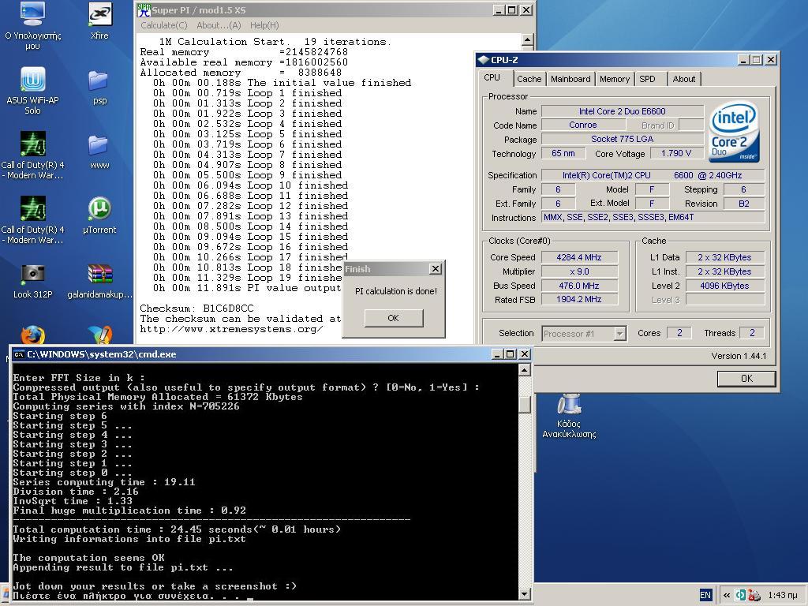Maximize the cmd.exe window
Image resolution: width=808 pixels, height=606 pixels.
click(x=511, y=354)
